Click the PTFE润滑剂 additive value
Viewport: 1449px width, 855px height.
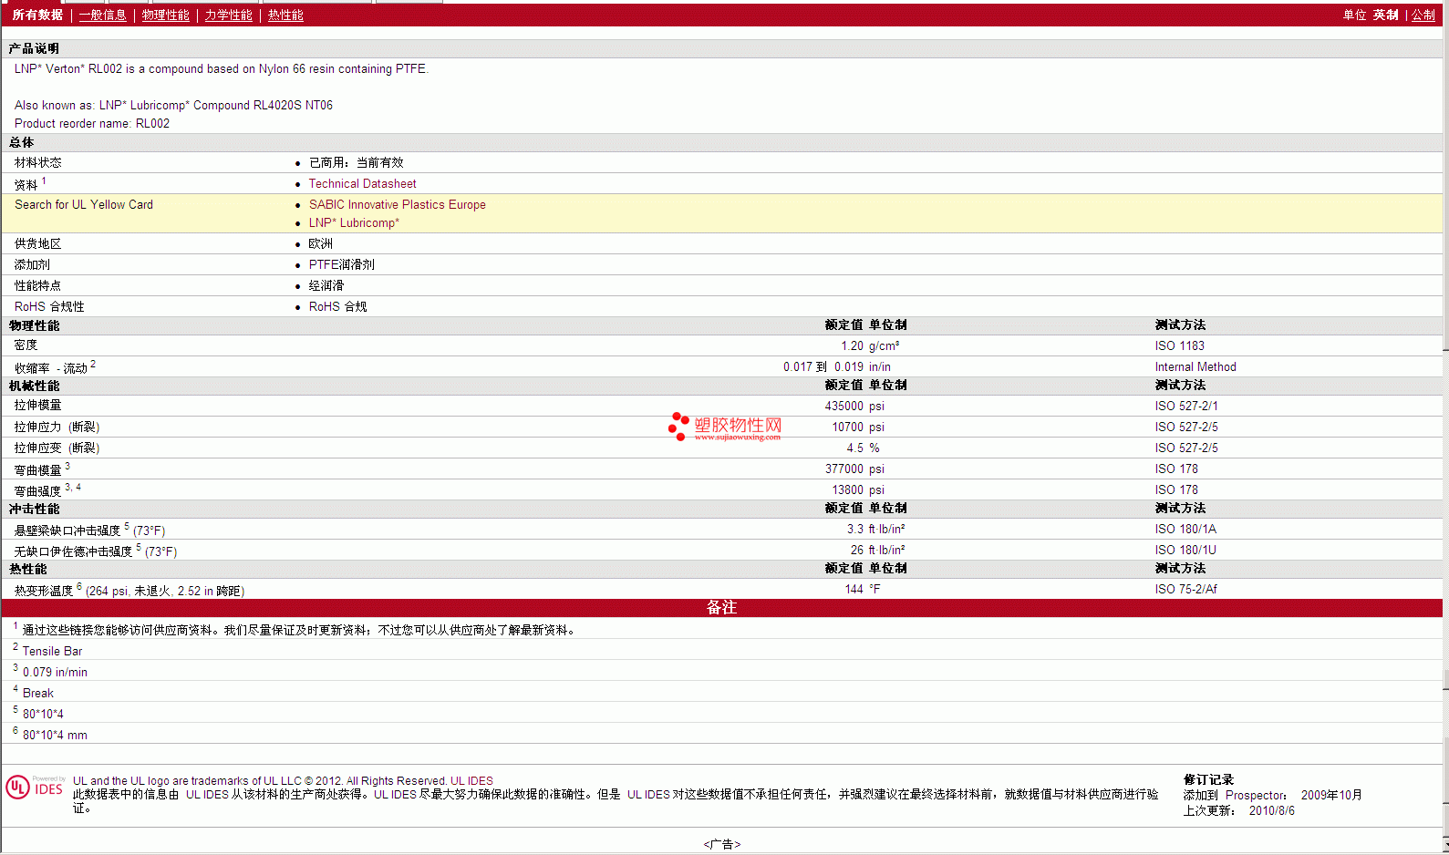341,265
